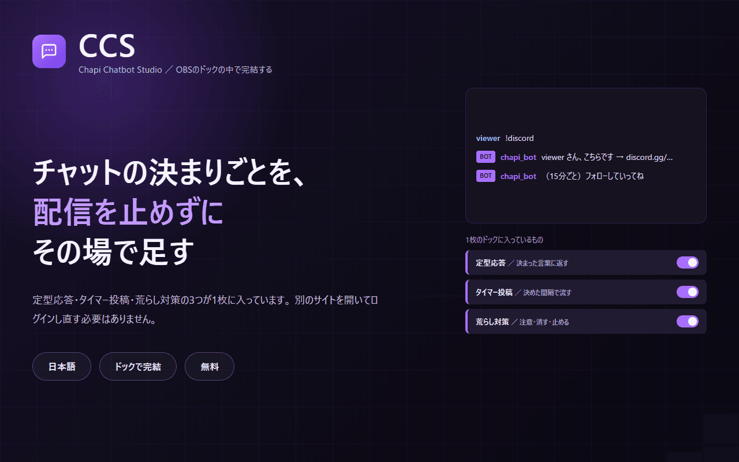The height and width of the screenshot is (462, 739).
Task: Click the BOT badge beside the discord.gg reply
Action: [x=486, y=157]
